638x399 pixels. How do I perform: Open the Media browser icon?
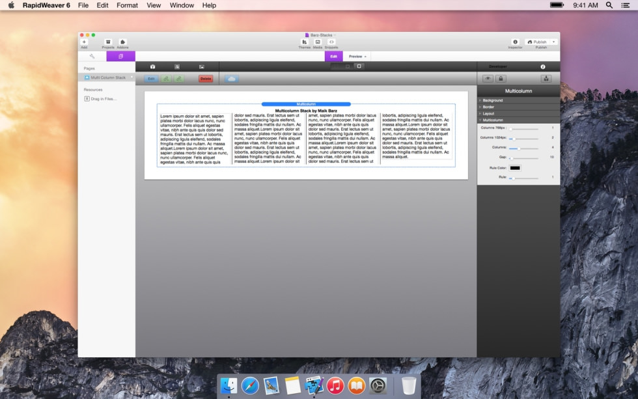click(x=318, y=42)
